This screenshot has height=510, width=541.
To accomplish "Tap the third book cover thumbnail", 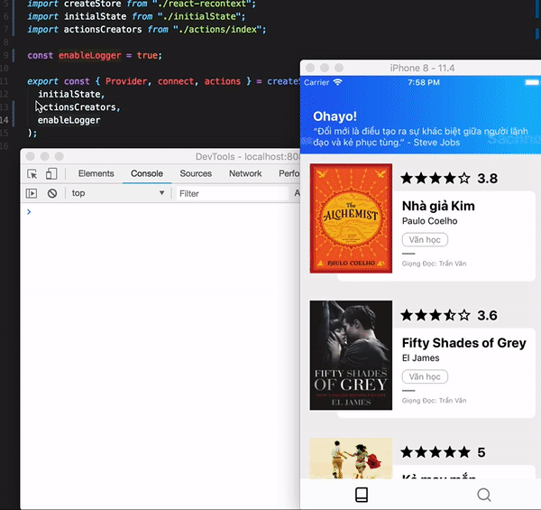I will click(x=351, y=459).
